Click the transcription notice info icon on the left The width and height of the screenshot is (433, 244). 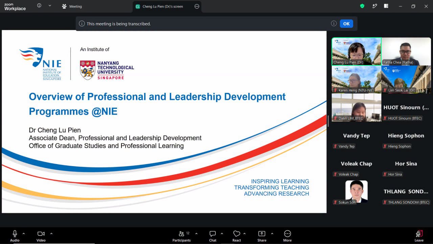coord(82,24)
